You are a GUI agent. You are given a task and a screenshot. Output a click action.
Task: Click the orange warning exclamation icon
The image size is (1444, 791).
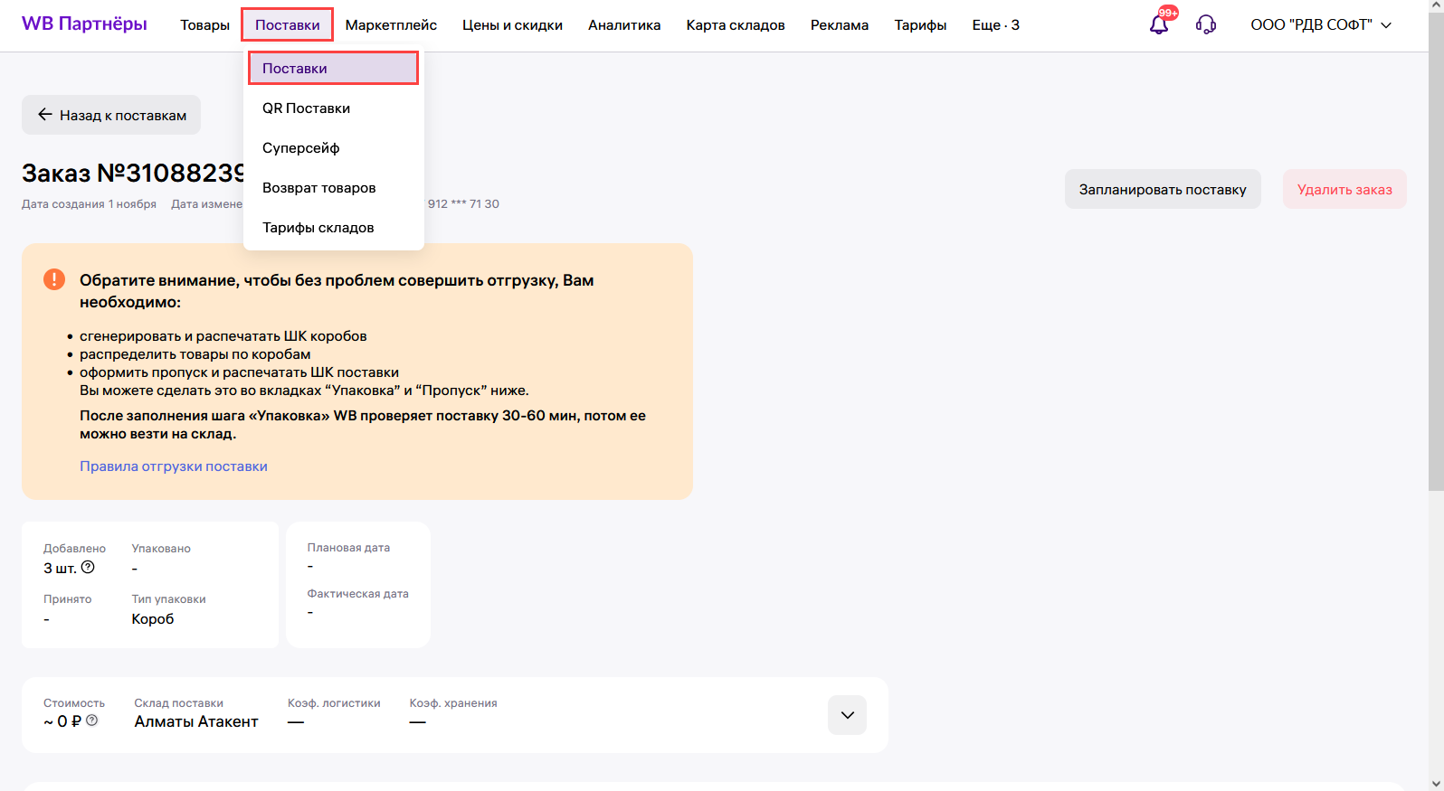[54, 279]
